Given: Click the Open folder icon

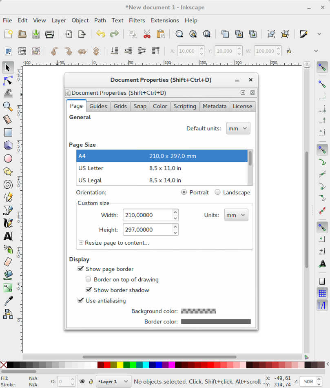Looking at the screenshot, I should [22, 34].
